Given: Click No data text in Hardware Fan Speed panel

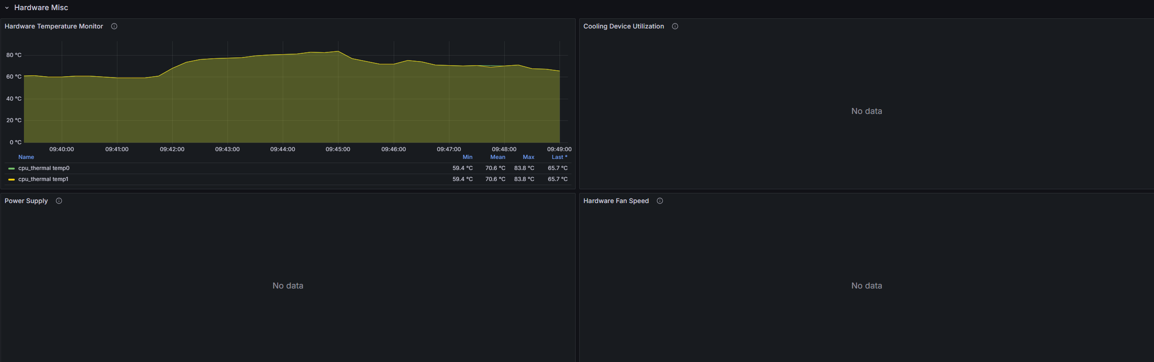Looking at the screenshot, I should (x=867, y=286).
